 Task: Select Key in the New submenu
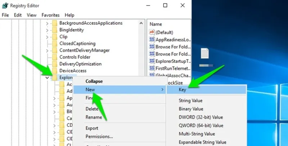[206, 90]
